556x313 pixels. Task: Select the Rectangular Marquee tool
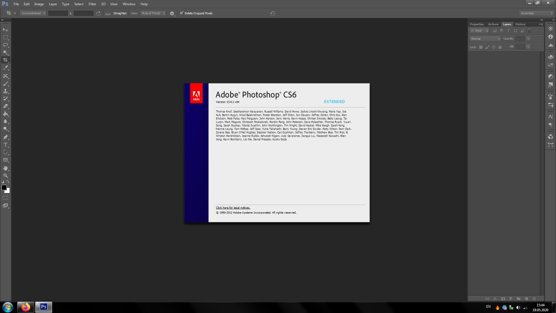pyautogui.click(x=6, y=37)
